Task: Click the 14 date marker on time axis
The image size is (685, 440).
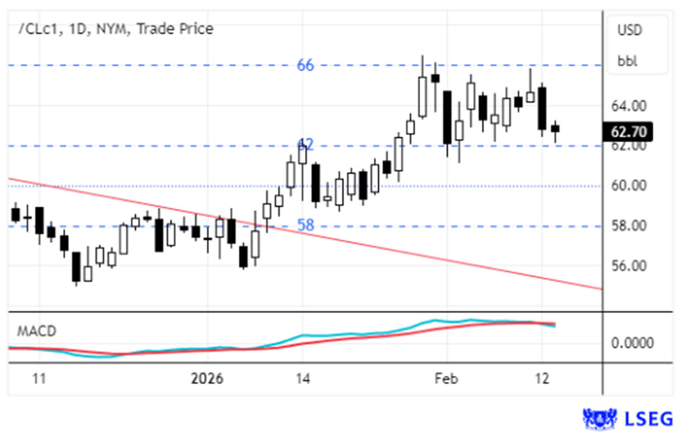Action: tap(302, 379)
